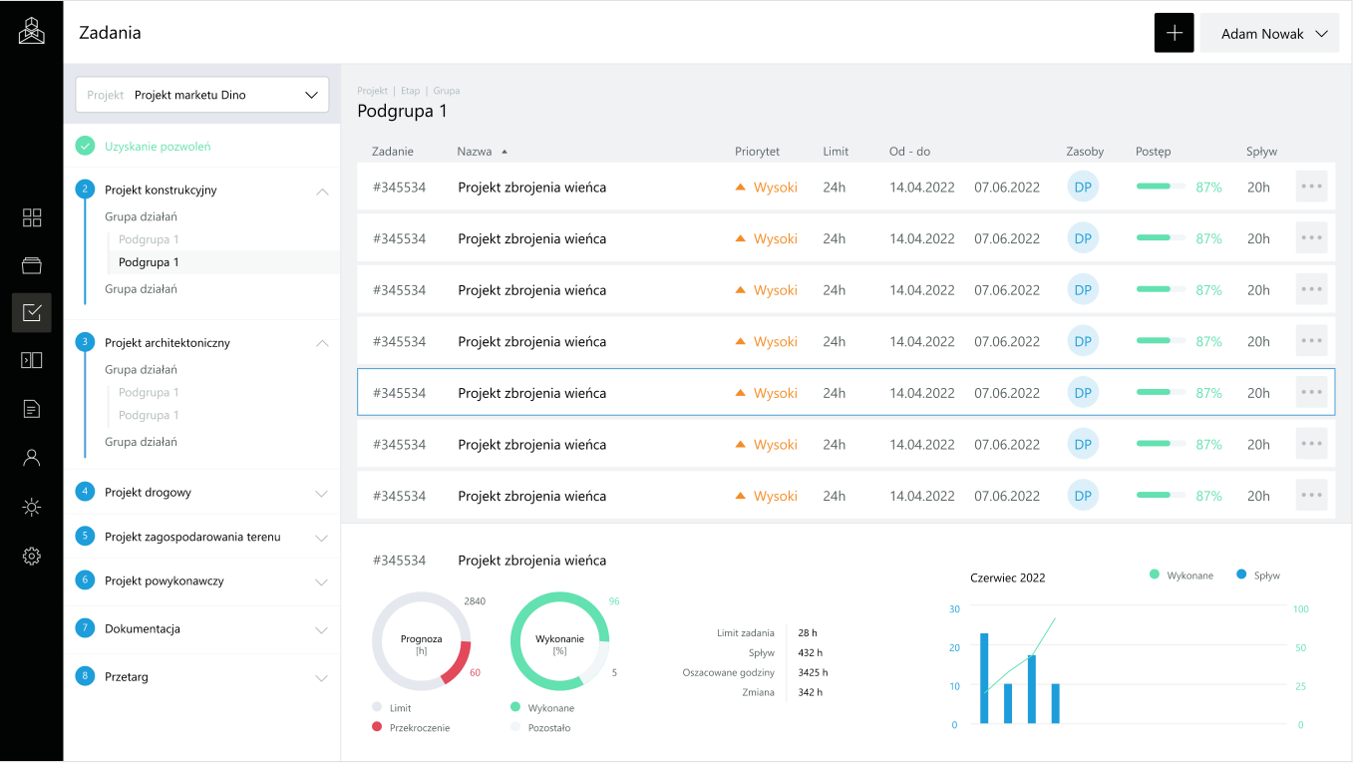This screenshot has width=1353, height=763.
Task: Toggle the Wykonane legend in Czerwiec chart
Action: coord(1182,575)
